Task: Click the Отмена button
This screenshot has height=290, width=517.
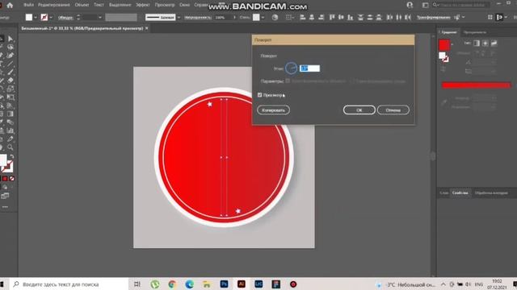Action: pyautogui.click(x=393, y=110)
